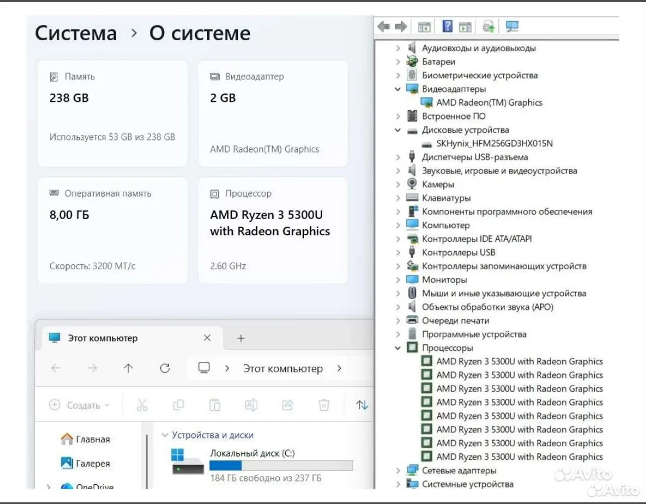The image size is (646, 504).
Task: Click the Scan for hardware changes monitor icon
Action: tap(512, 27)
